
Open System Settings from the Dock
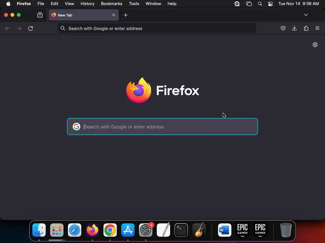[x=146, y=230]
